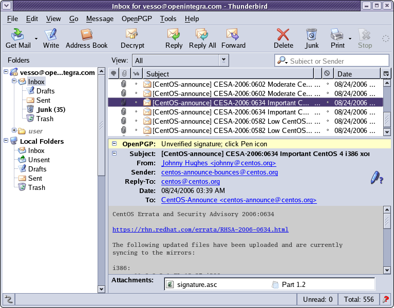The width and height of the screenshot is (394, 308).
Task: Sort by thread column header icon
Action: (114, 73)
